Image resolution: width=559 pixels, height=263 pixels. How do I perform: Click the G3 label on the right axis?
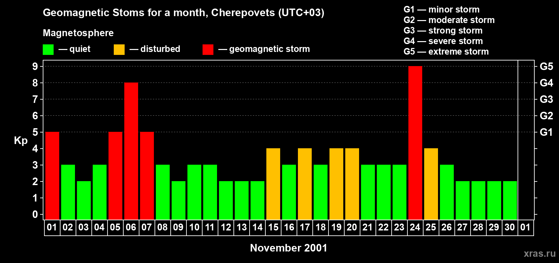[547, 99]
